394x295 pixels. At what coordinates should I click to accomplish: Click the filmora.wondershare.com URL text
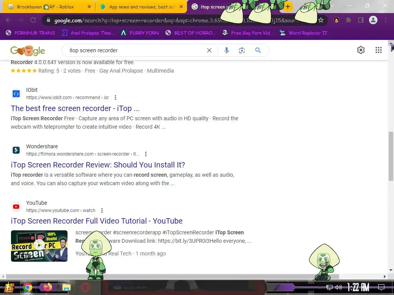[83, 154]
